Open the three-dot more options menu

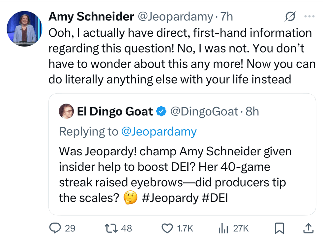(x=309, y=16)
